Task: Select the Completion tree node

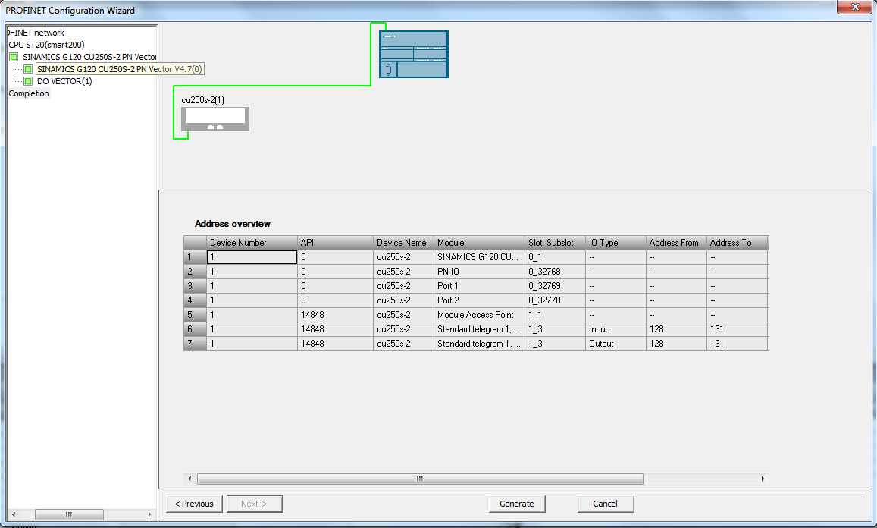Action: tap(29, 93)
